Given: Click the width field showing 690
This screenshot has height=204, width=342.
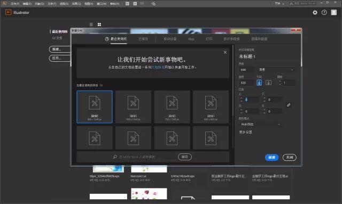Looking at the screenshot, I should coord(246,70).
